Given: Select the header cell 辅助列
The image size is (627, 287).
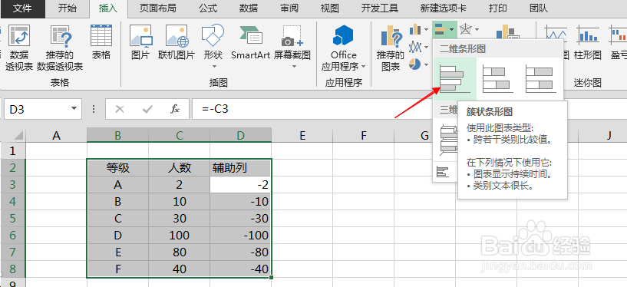Looking at the screenshot, I should (240, 168).
